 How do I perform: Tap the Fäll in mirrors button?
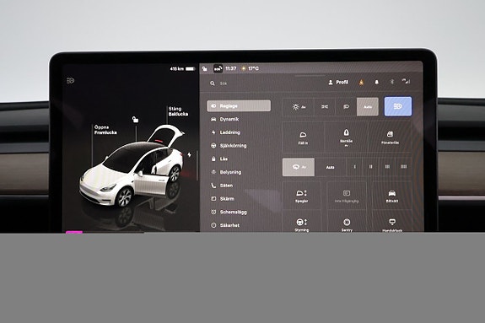point(303,137)
